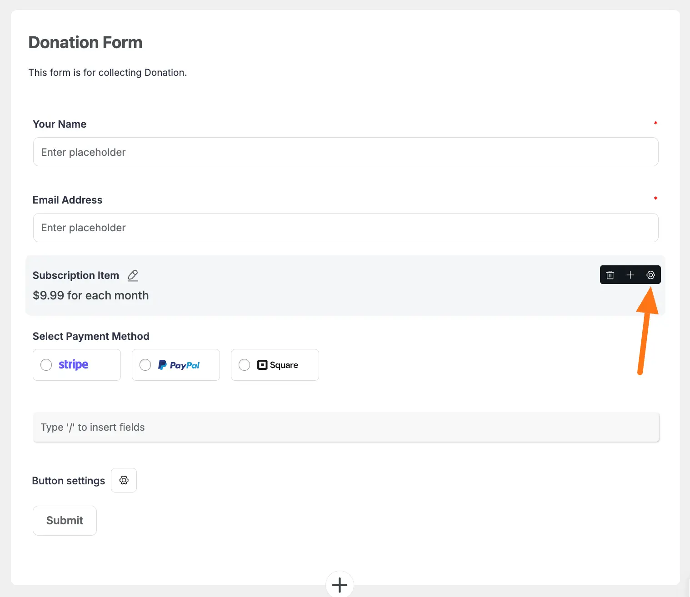Click the Square logo

(x=278, y=365)
